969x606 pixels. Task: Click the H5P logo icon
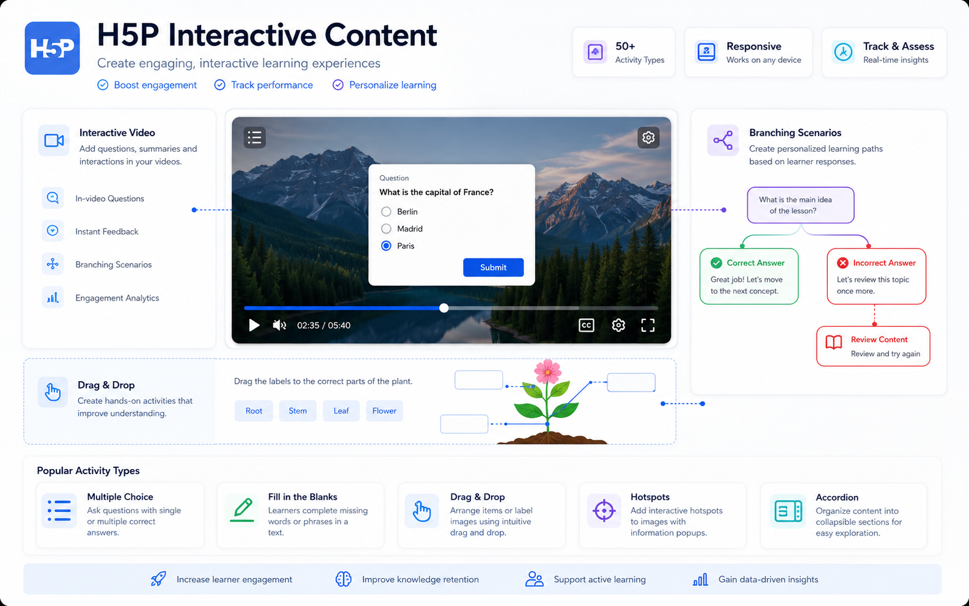pos(52,48)
